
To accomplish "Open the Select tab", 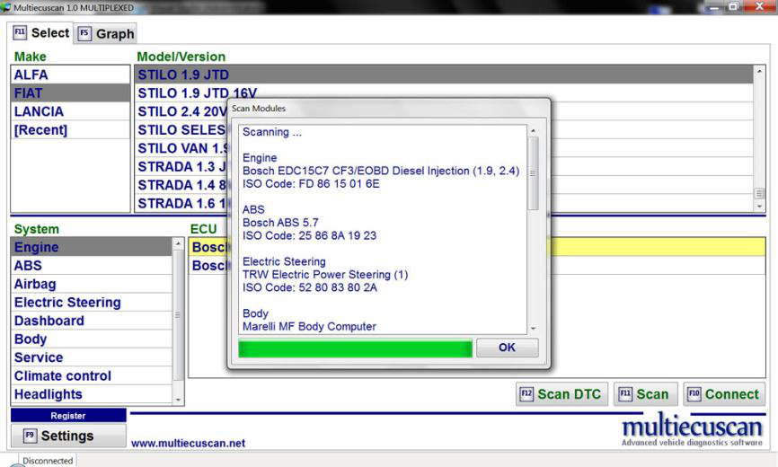I will pos(41,33).
